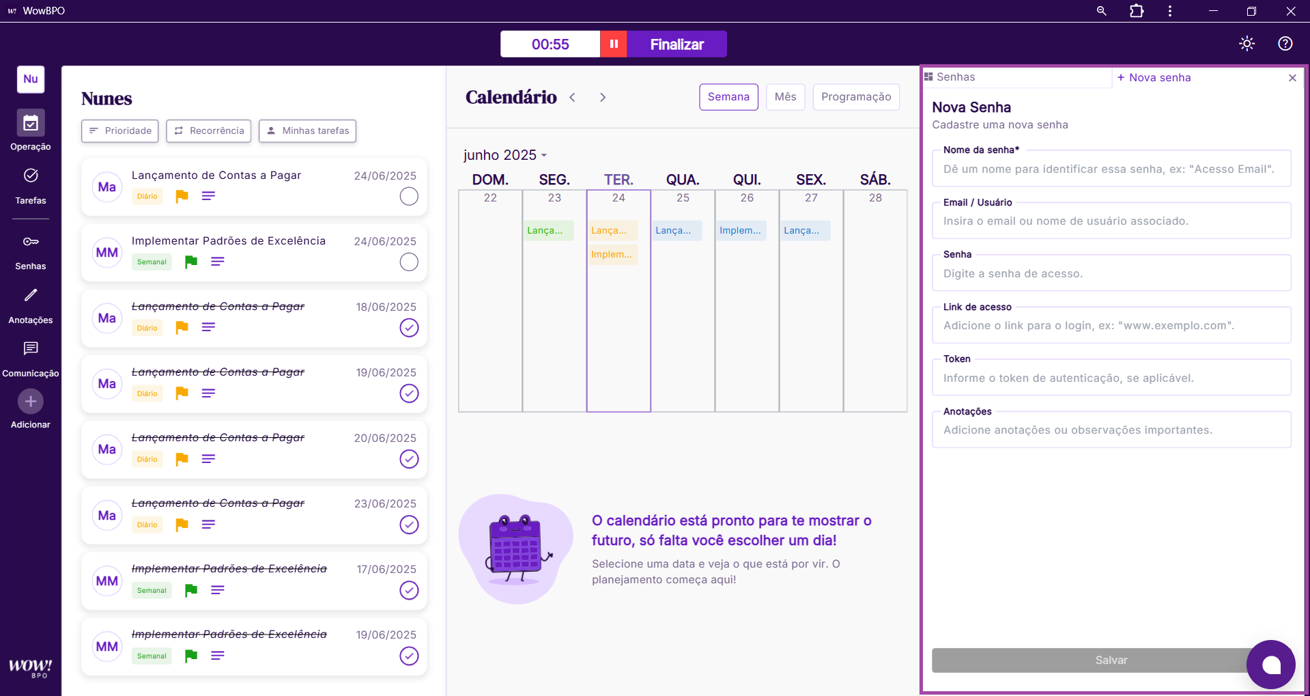Screen dimensions: 1310x696
Task: Switch to the Programação view
Action: click(x=855, y=97)
